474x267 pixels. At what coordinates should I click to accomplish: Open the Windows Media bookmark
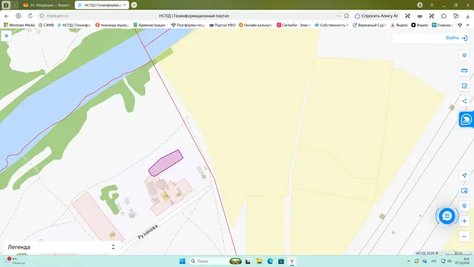[x=19, y=25]
